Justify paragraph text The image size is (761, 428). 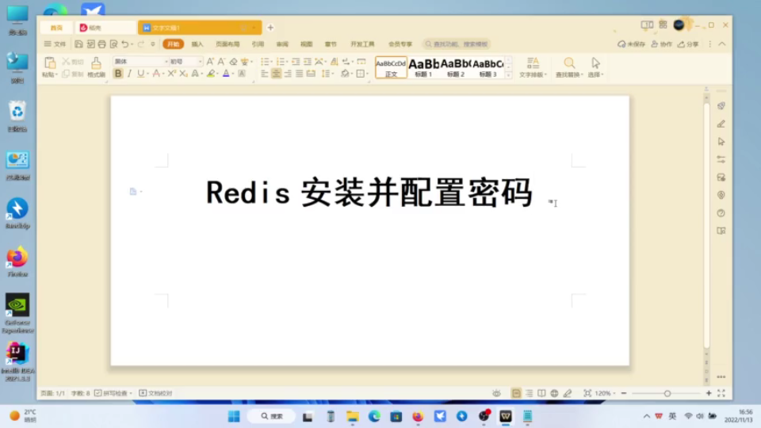pos(300,74)
